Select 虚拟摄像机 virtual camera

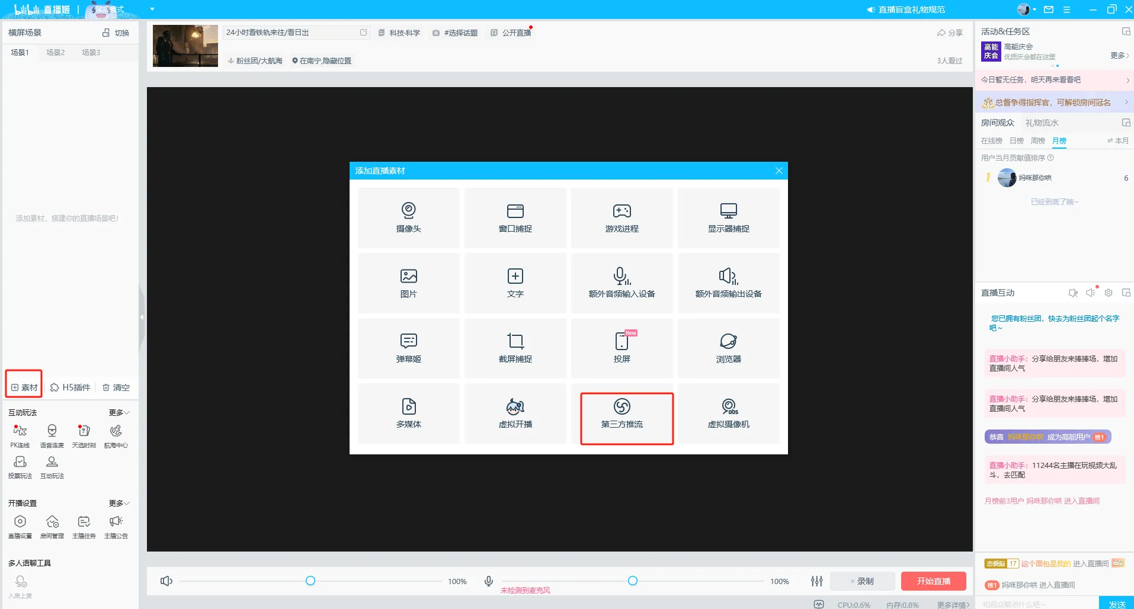pyautogui.click(x=728, y=414)
